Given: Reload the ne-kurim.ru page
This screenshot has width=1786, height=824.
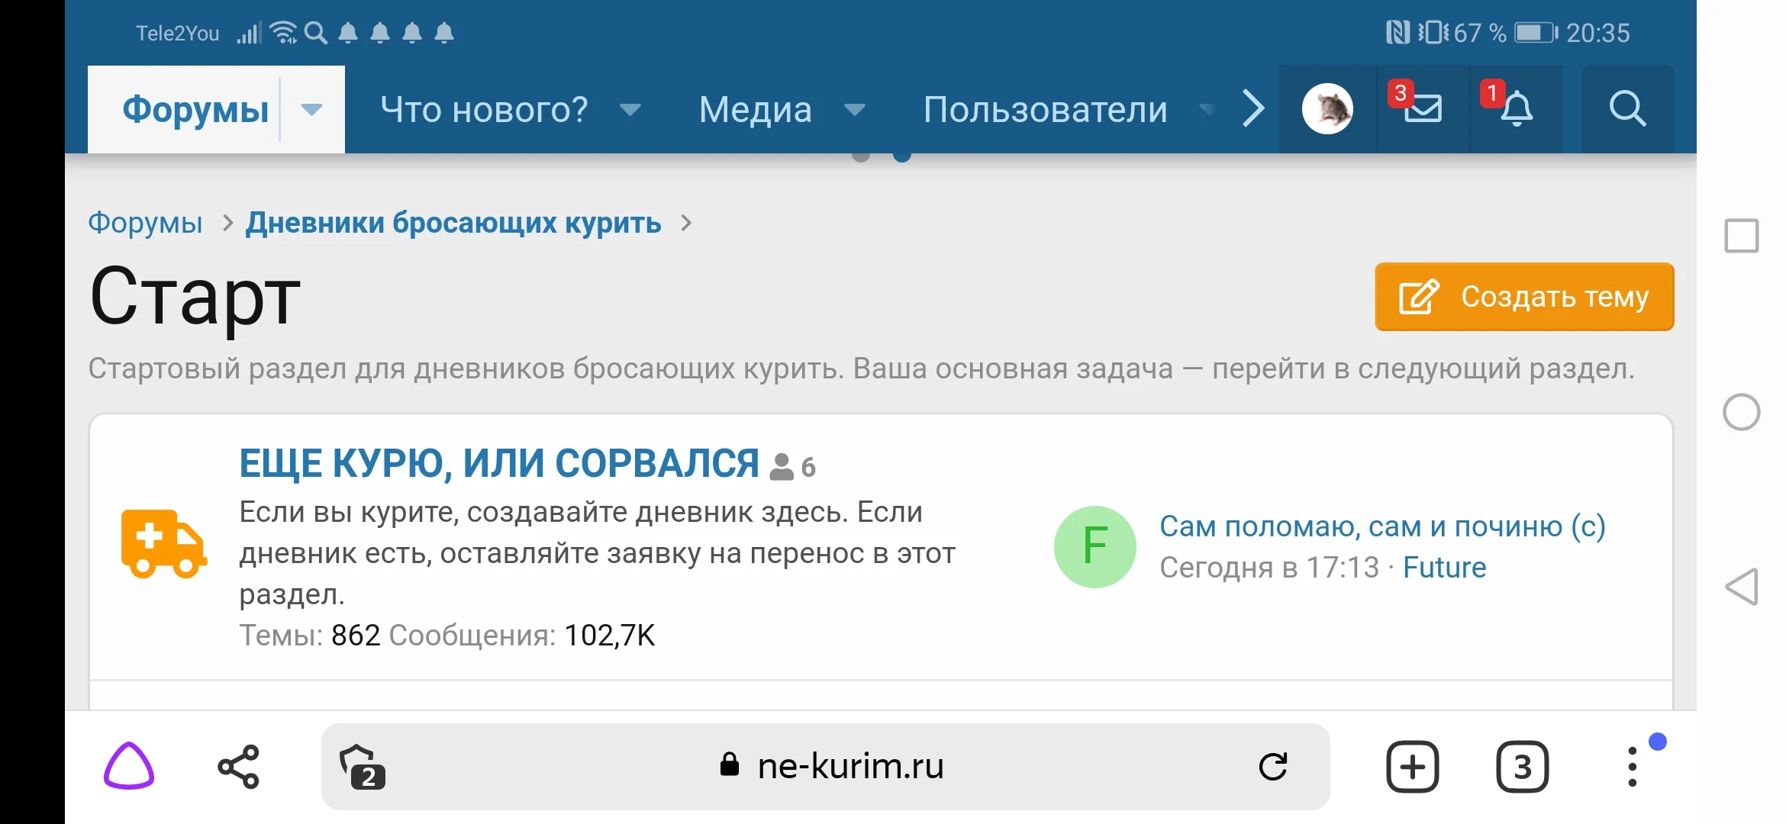Looking at the screenshot, I should click(x=1272, y=766).
